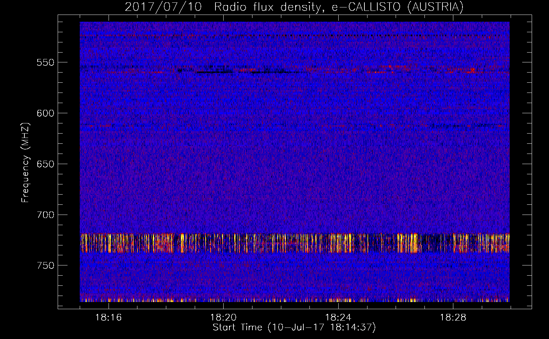Click the 650 frequency tick label
The image size is (549, 339).
pos(45,164)
